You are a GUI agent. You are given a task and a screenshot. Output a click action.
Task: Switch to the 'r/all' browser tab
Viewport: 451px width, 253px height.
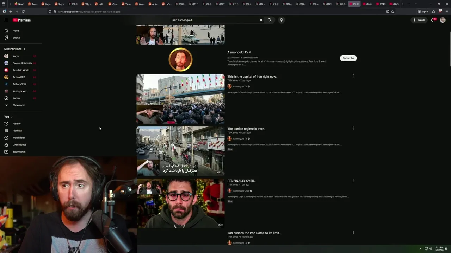pyautogui.click(x=100, y=4)
